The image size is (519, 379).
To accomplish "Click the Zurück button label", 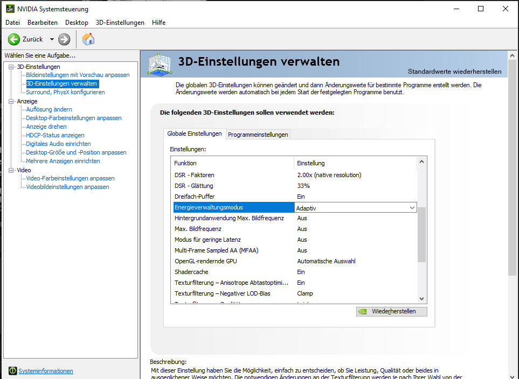I will 32,39.
